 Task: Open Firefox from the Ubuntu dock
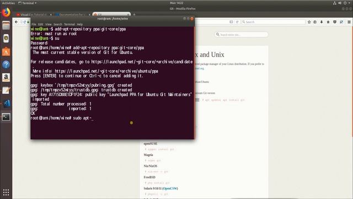pos(6,12)
